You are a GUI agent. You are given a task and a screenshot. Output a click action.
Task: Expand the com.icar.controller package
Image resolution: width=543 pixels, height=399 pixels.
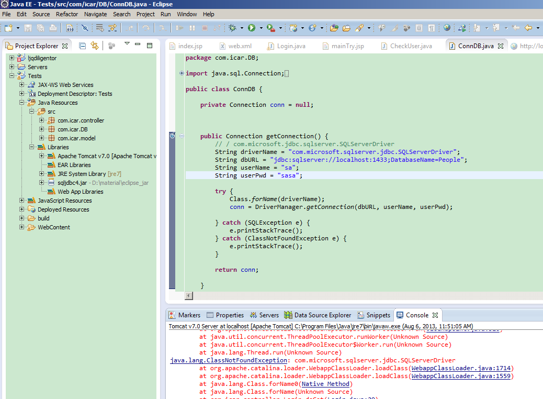pyautogui.click(x=41, y=120)
